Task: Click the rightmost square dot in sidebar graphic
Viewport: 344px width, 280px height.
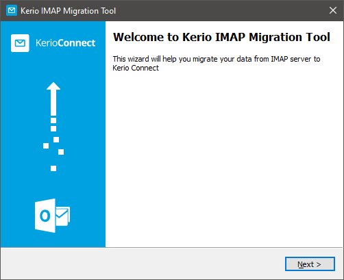Action: (x=61, y=152)
